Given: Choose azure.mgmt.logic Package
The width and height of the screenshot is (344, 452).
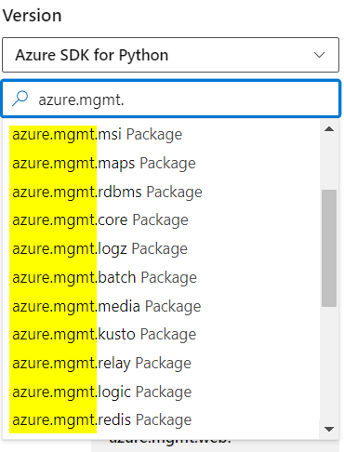Looking at the screenshot, I should point(161,392).
